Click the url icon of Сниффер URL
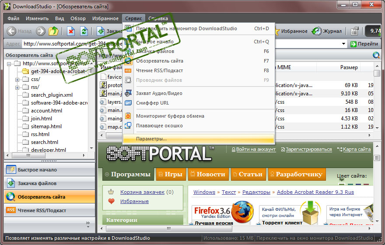385x245 pixels. tap(128, 103)
